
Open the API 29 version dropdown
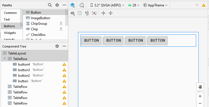point(134,5)
